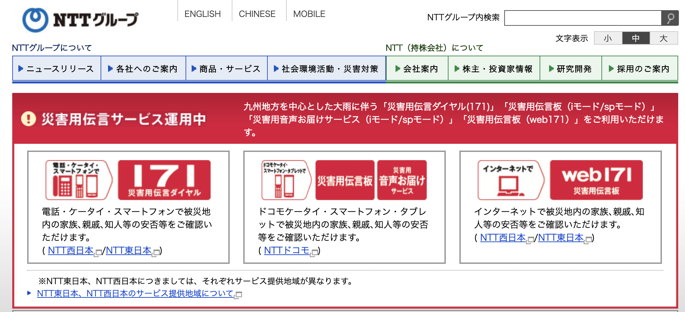This screenshot has height=312, width=685.
Task: Click the web171 災害用伝言板 banner
Action: [x=596, y=180]
